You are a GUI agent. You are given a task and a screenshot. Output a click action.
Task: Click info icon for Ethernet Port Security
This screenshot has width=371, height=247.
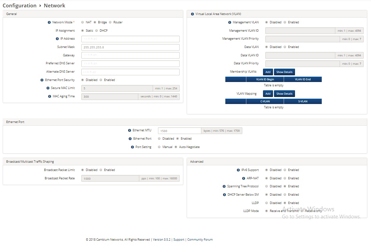click(x=42, y=80)
